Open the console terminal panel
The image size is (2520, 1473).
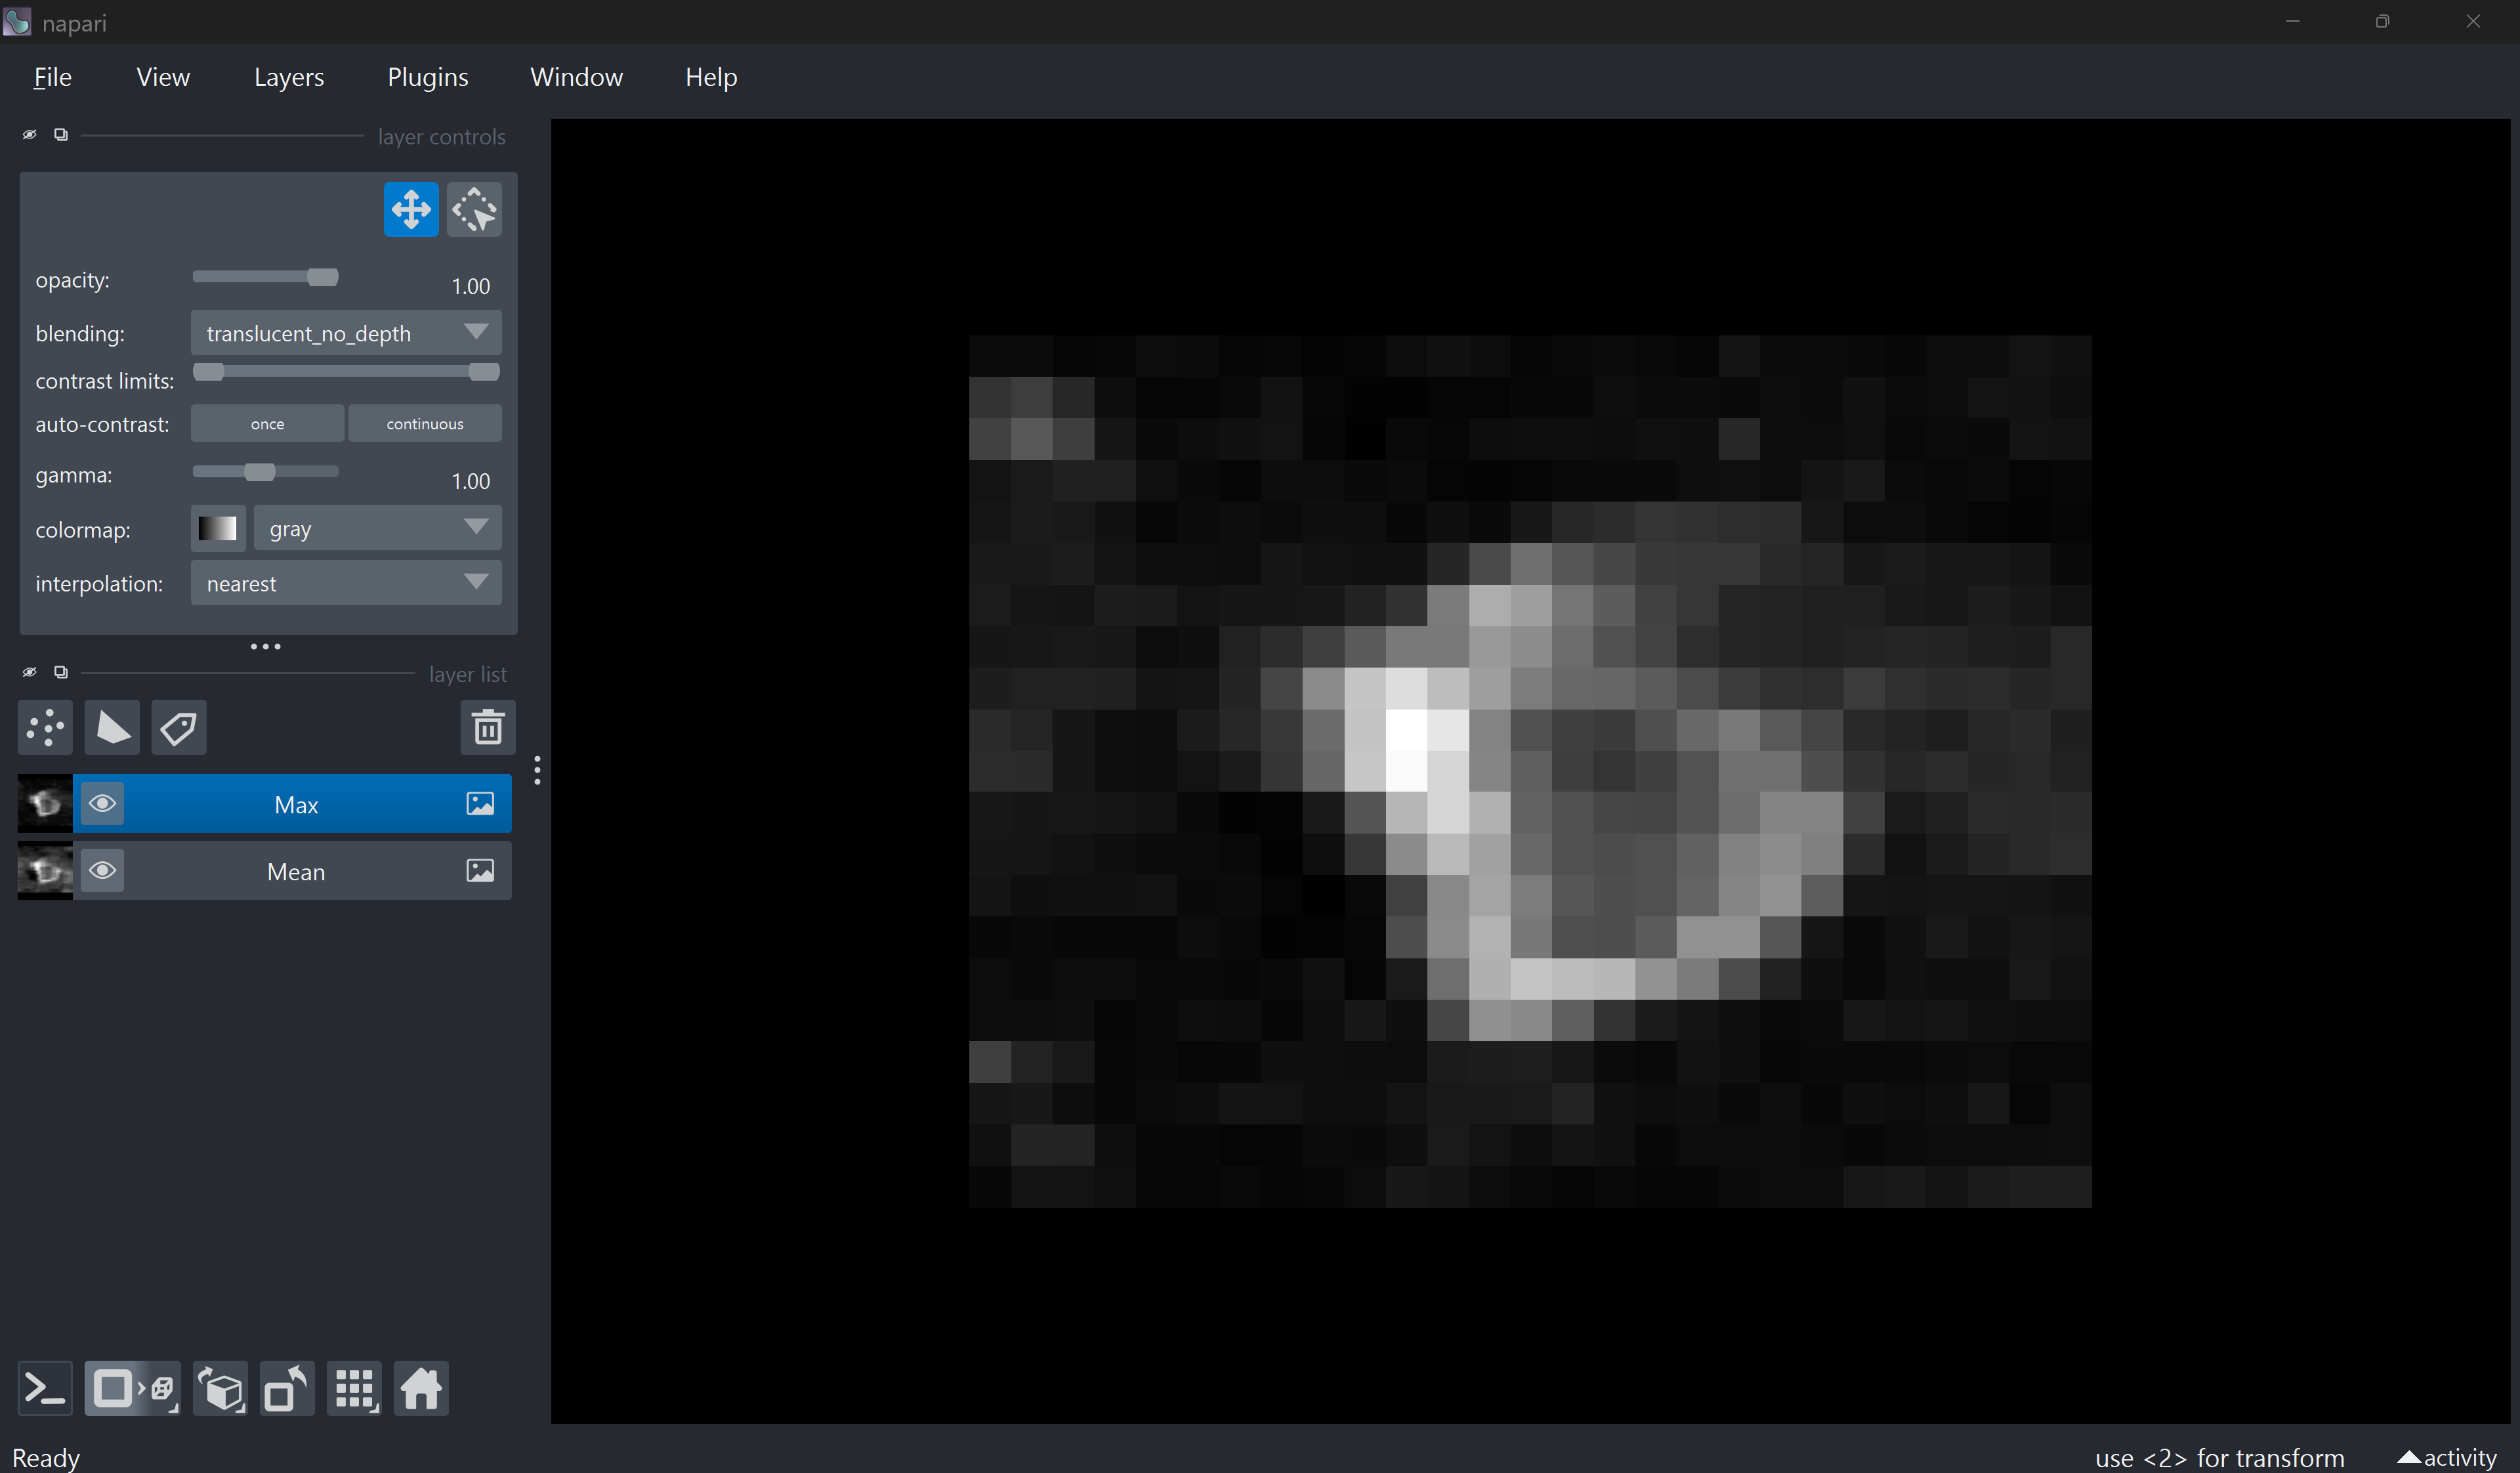tap(46, 1388)
